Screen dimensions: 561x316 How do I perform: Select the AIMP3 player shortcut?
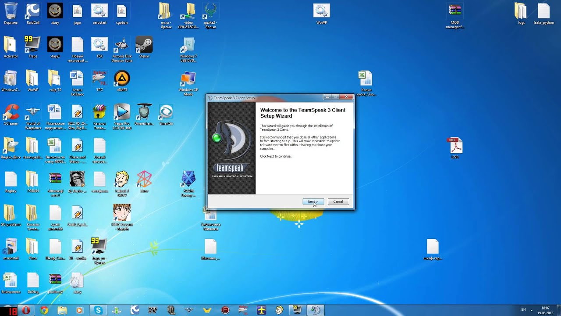point(122,81)
